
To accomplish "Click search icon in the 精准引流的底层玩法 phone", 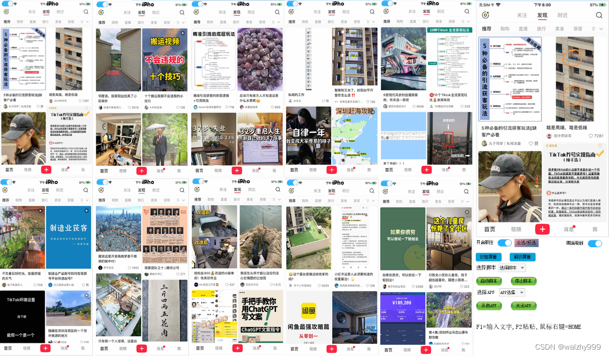I will [277, 12].
